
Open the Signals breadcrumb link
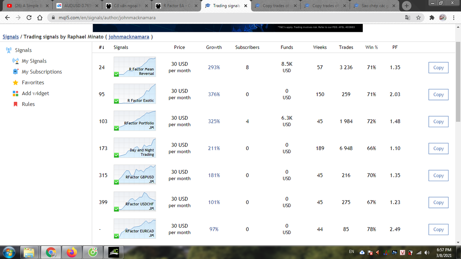[x=11, y=37]
